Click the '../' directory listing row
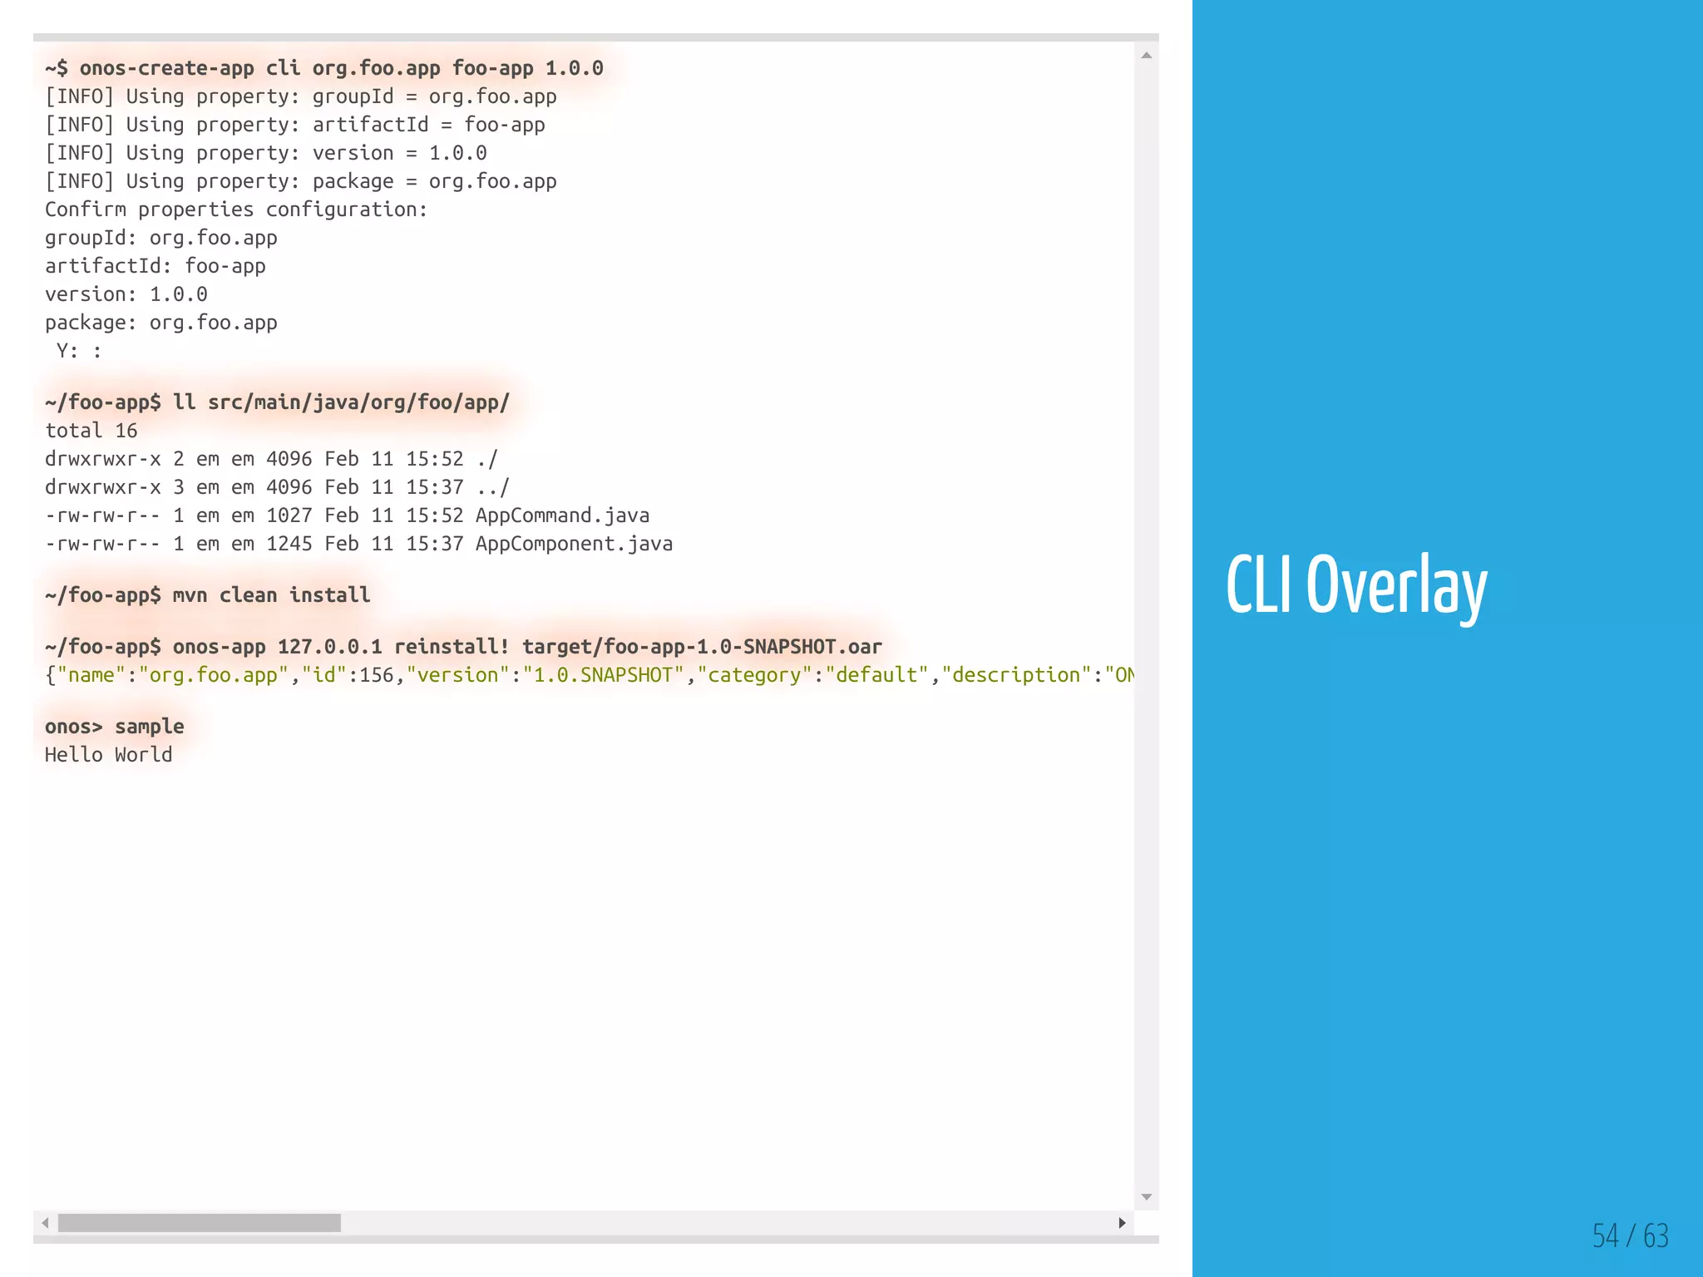The width and height of the screenshot is (1703, 1277). tap(278, 487)
